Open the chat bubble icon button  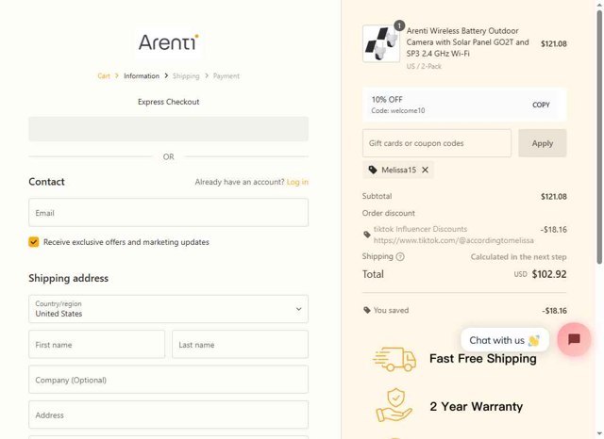[x=574, y=339]
